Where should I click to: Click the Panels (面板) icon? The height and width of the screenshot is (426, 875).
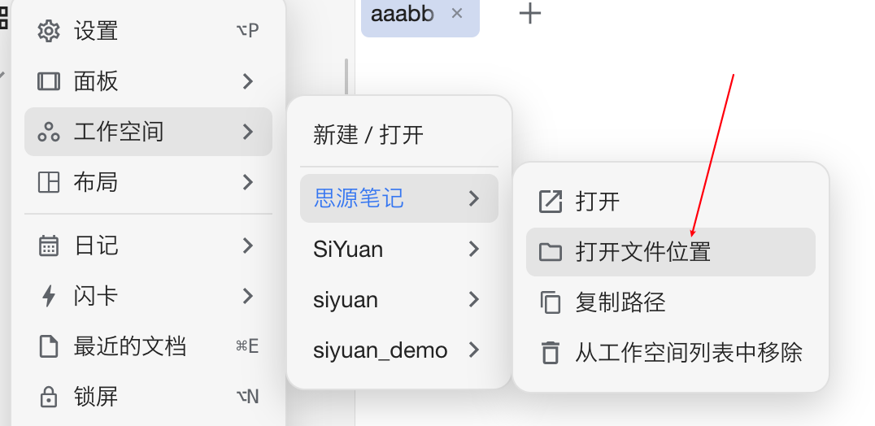[49, 81]
